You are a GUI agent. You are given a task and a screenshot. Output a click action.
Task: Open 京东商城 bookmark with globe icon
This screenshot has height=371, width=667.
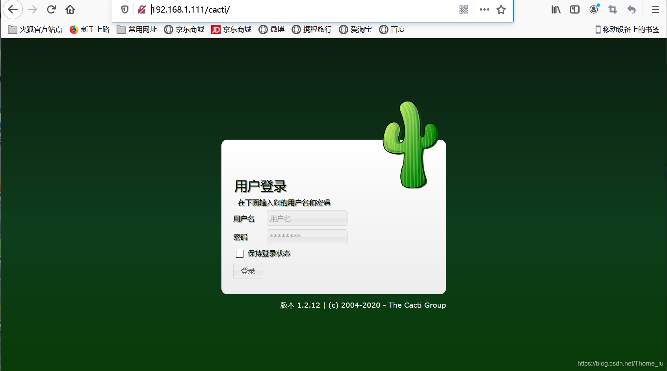184,30
